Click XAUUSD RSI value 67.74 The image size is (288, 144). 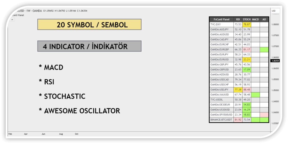[x=238, y=95]
